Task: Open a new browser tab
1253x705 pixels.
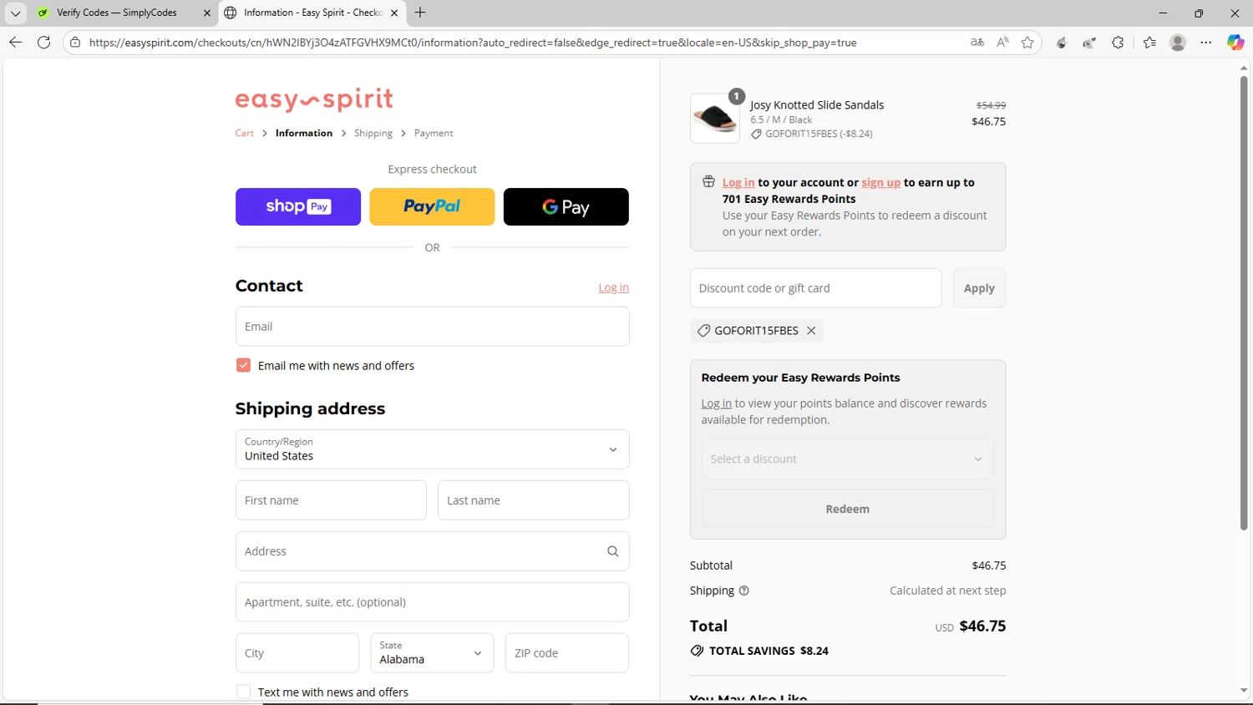Action: coord(420,13)
